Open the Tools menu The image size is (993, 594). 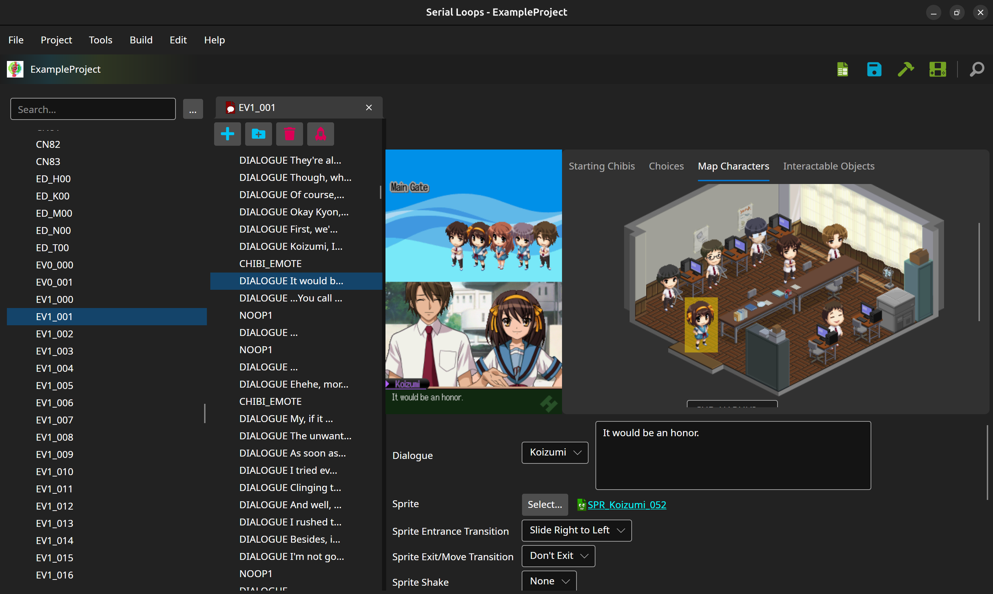click(100, 40)
